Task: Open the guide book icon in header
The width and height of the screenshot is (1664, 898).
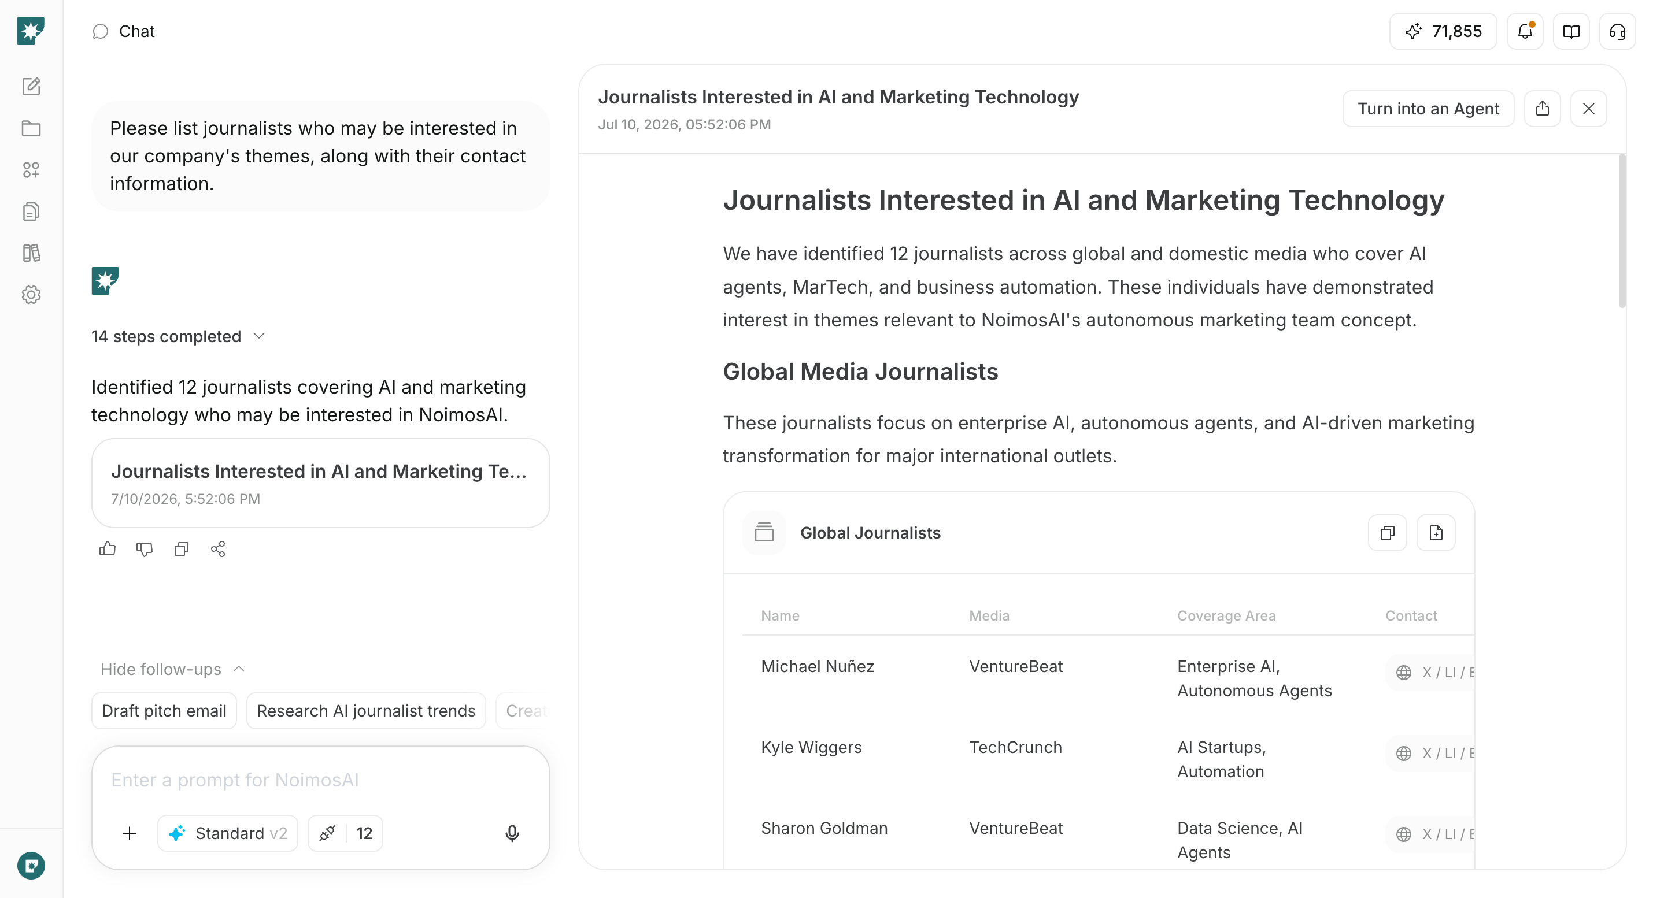Action: pos(1571,31)
